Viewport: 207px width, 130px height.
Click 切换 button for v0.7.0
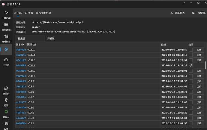(199, 113)
